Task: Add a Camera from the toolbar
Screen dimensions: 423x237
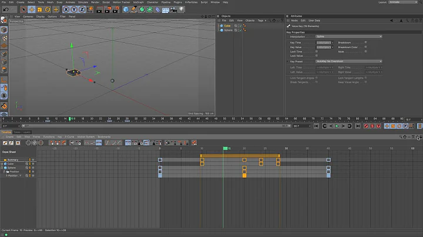Action: click(173, 10)
